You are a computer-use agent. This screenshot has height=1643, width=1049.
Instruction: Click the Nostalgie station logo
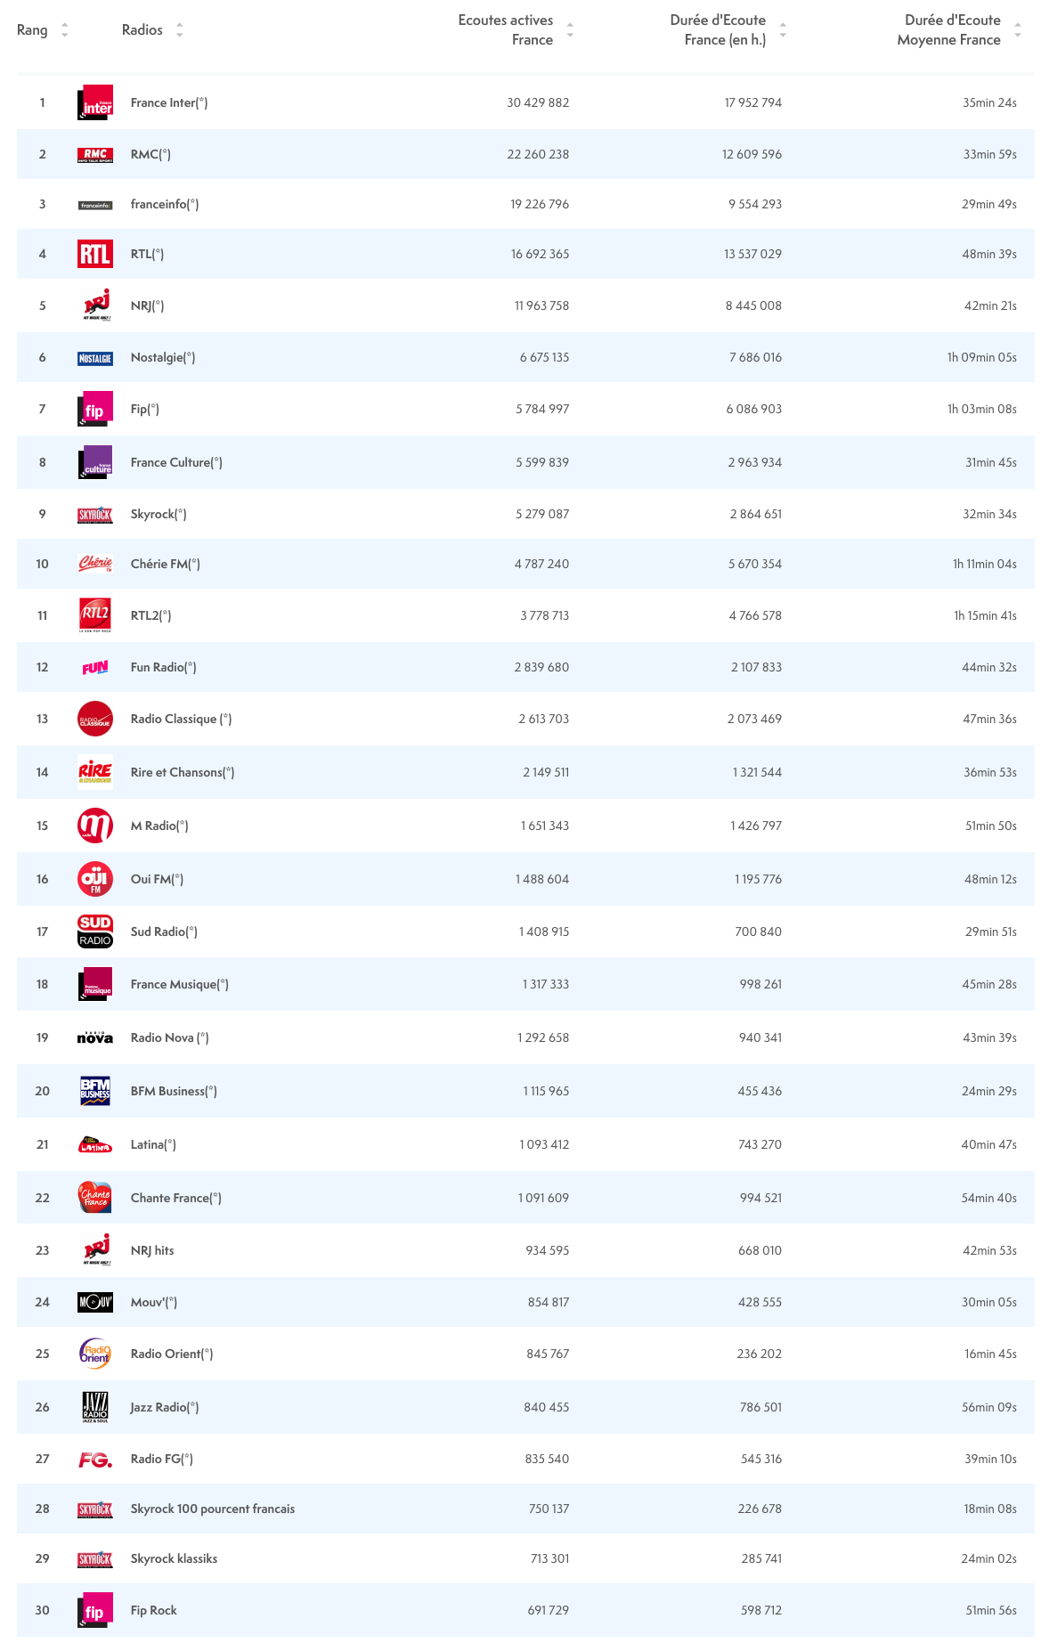pyautogui.click(x=95, y=357)
